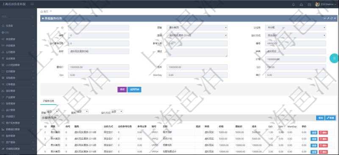Open the Admin user menu caret
Screen dimensions: 339x155
coord(336,5)
